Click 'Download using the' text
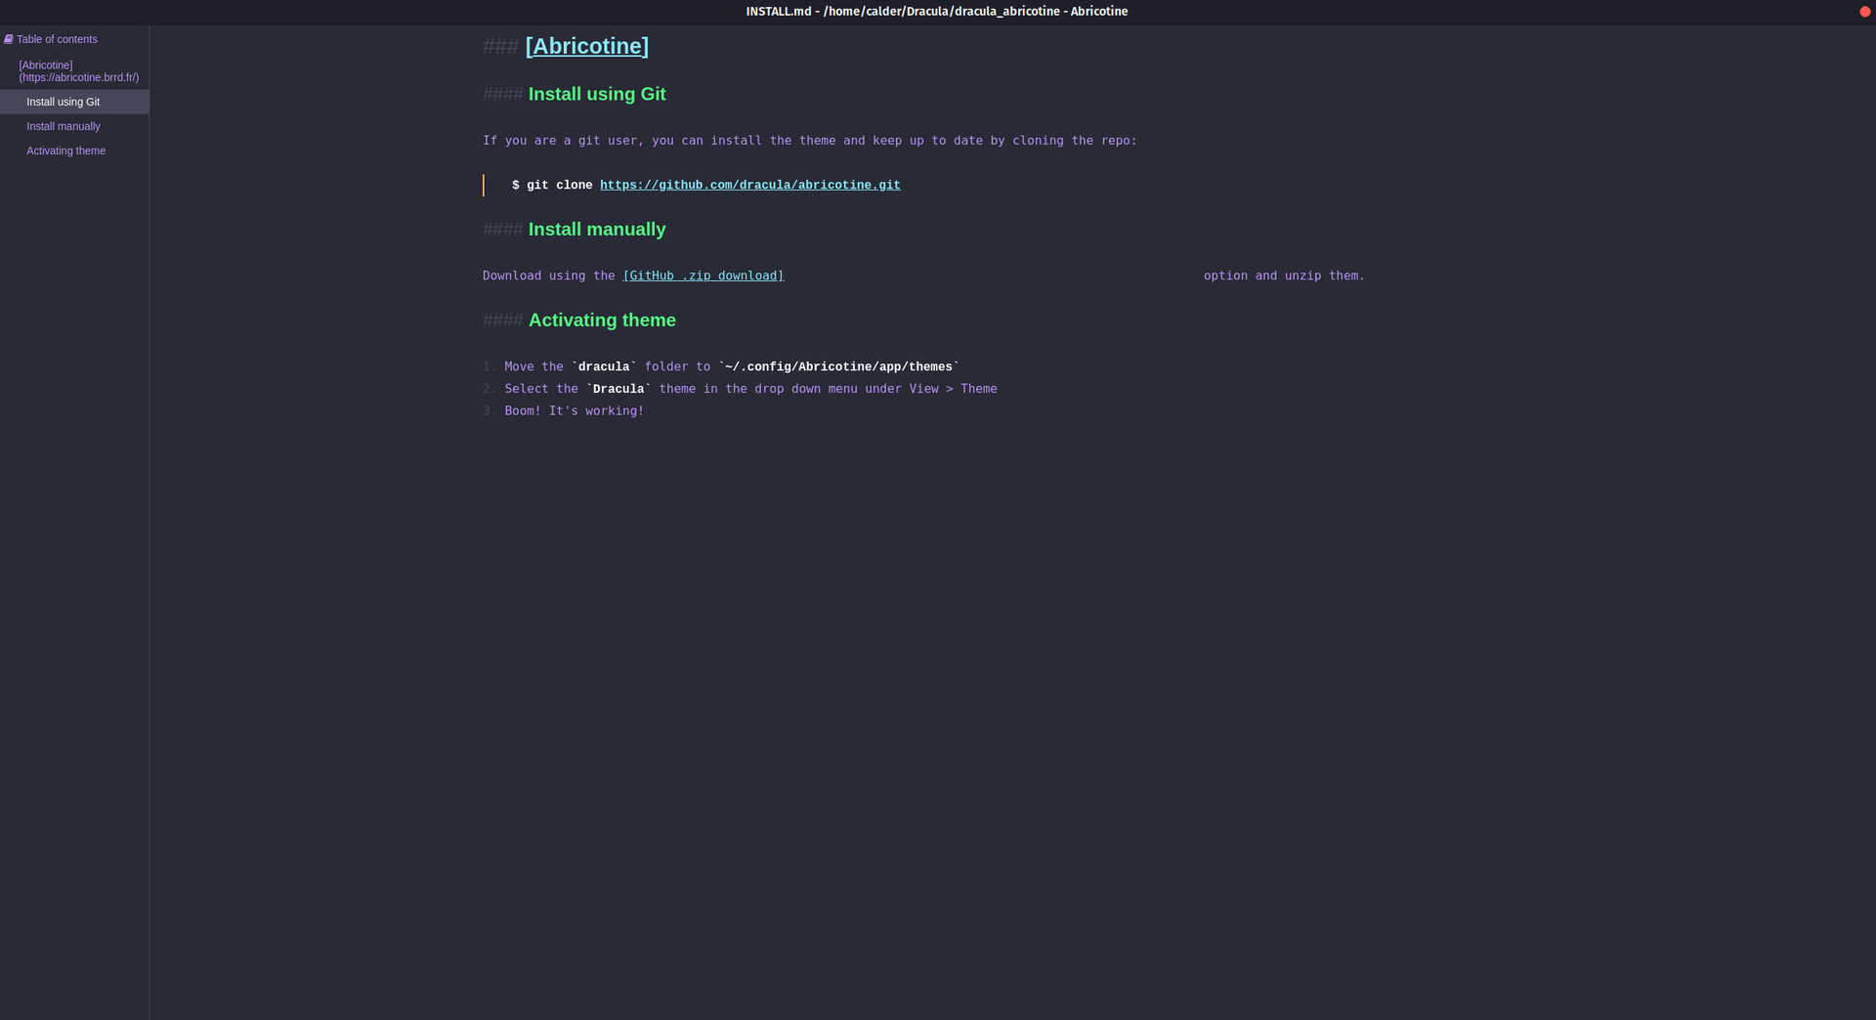 click(x=548, y=276)
